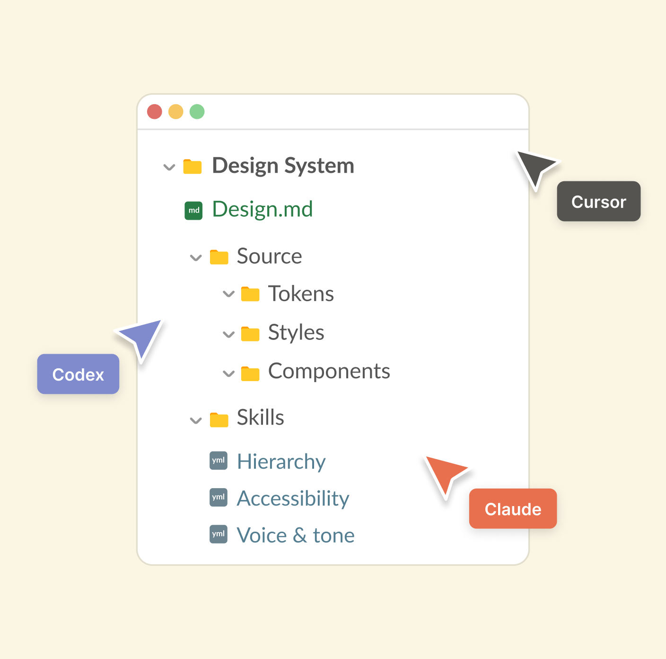Click the yellow minimize window dot
666x659 pixels.
pos(176,112)
